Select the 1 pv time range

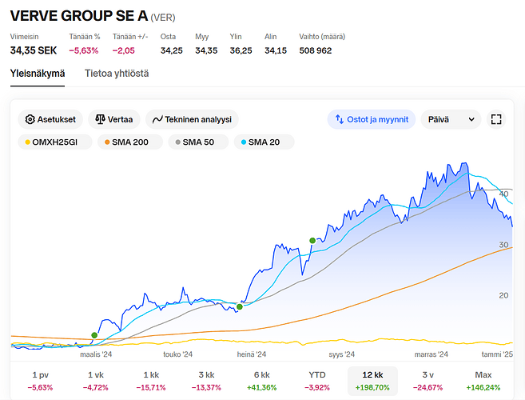pyautogui.click(x=40, y=381)
